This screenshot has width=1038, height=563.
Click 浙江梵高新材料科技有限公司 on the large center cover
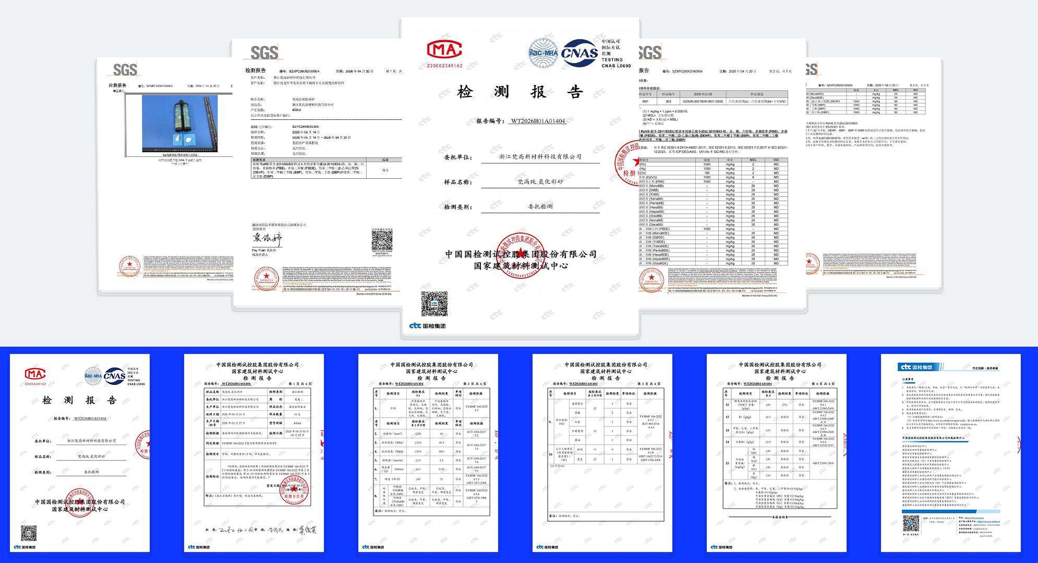540,156
